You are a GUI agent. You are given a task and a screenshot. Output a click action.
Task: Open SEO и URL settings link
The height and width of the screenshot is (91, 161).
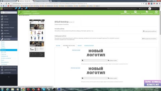(x=4, y=52)
